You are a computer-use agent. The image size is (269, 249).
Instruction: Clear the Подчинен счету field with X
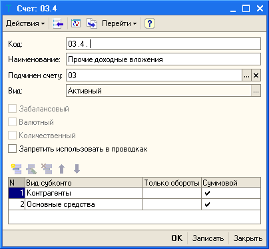(x=256, y=75)
